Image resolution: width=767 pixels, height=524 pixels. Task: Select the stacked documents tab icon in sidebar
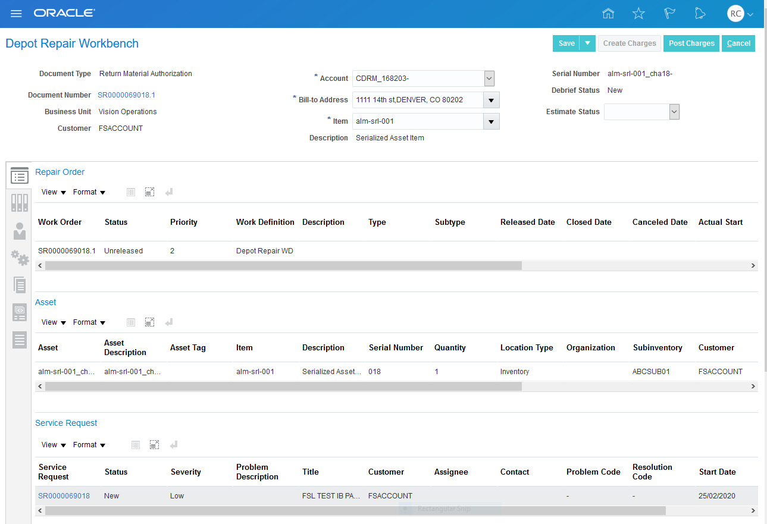point(20,285)
